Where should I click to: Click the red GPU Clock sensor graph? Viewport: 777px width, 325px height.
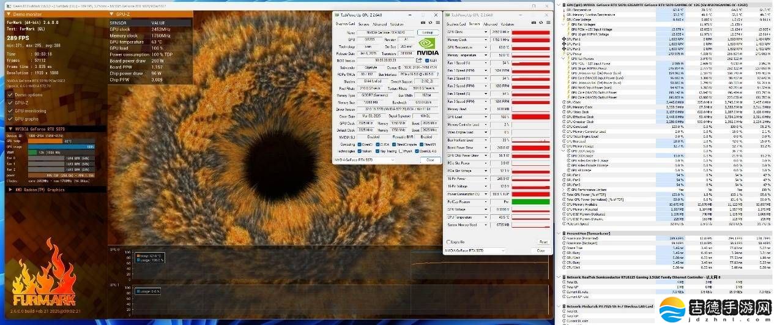tap(530, 31)
